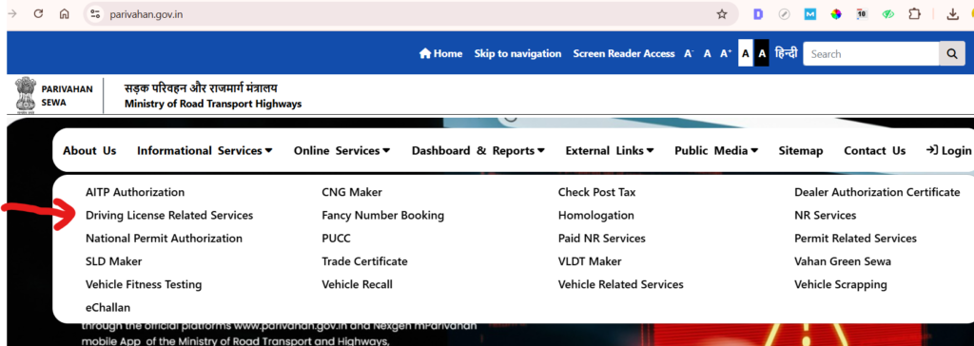The image size is (974, 346).
Task: Select AITP Authorization from menu
Action: 135,192
